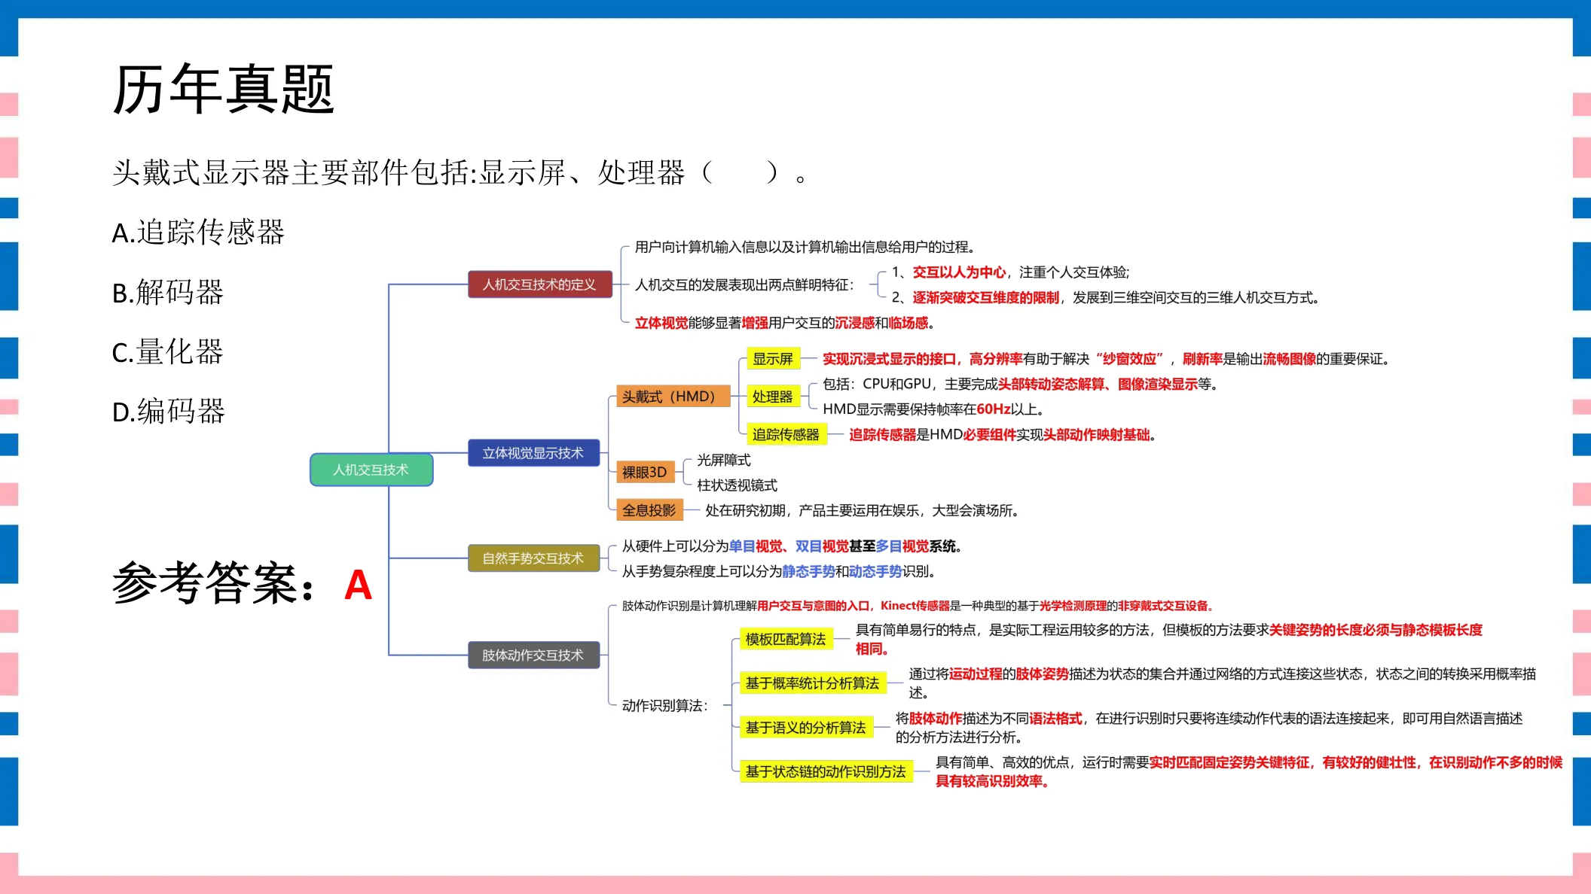Click the line 从硬件上可以分为单目视觉

click(792, 546)
